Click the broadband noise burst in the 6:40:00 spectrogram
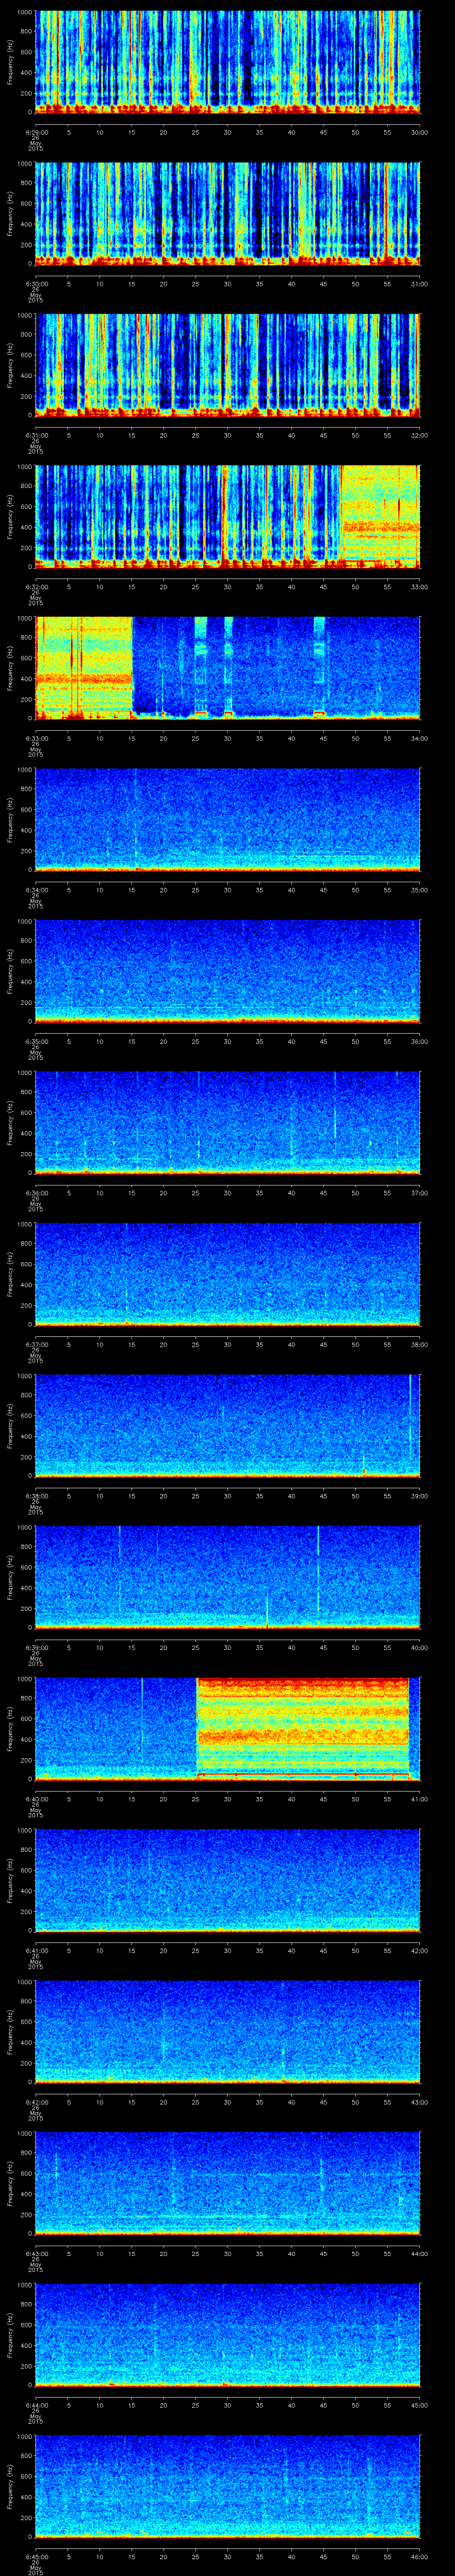The width and height of the screenshot is (455, 2576). (x=303, y=1729)
